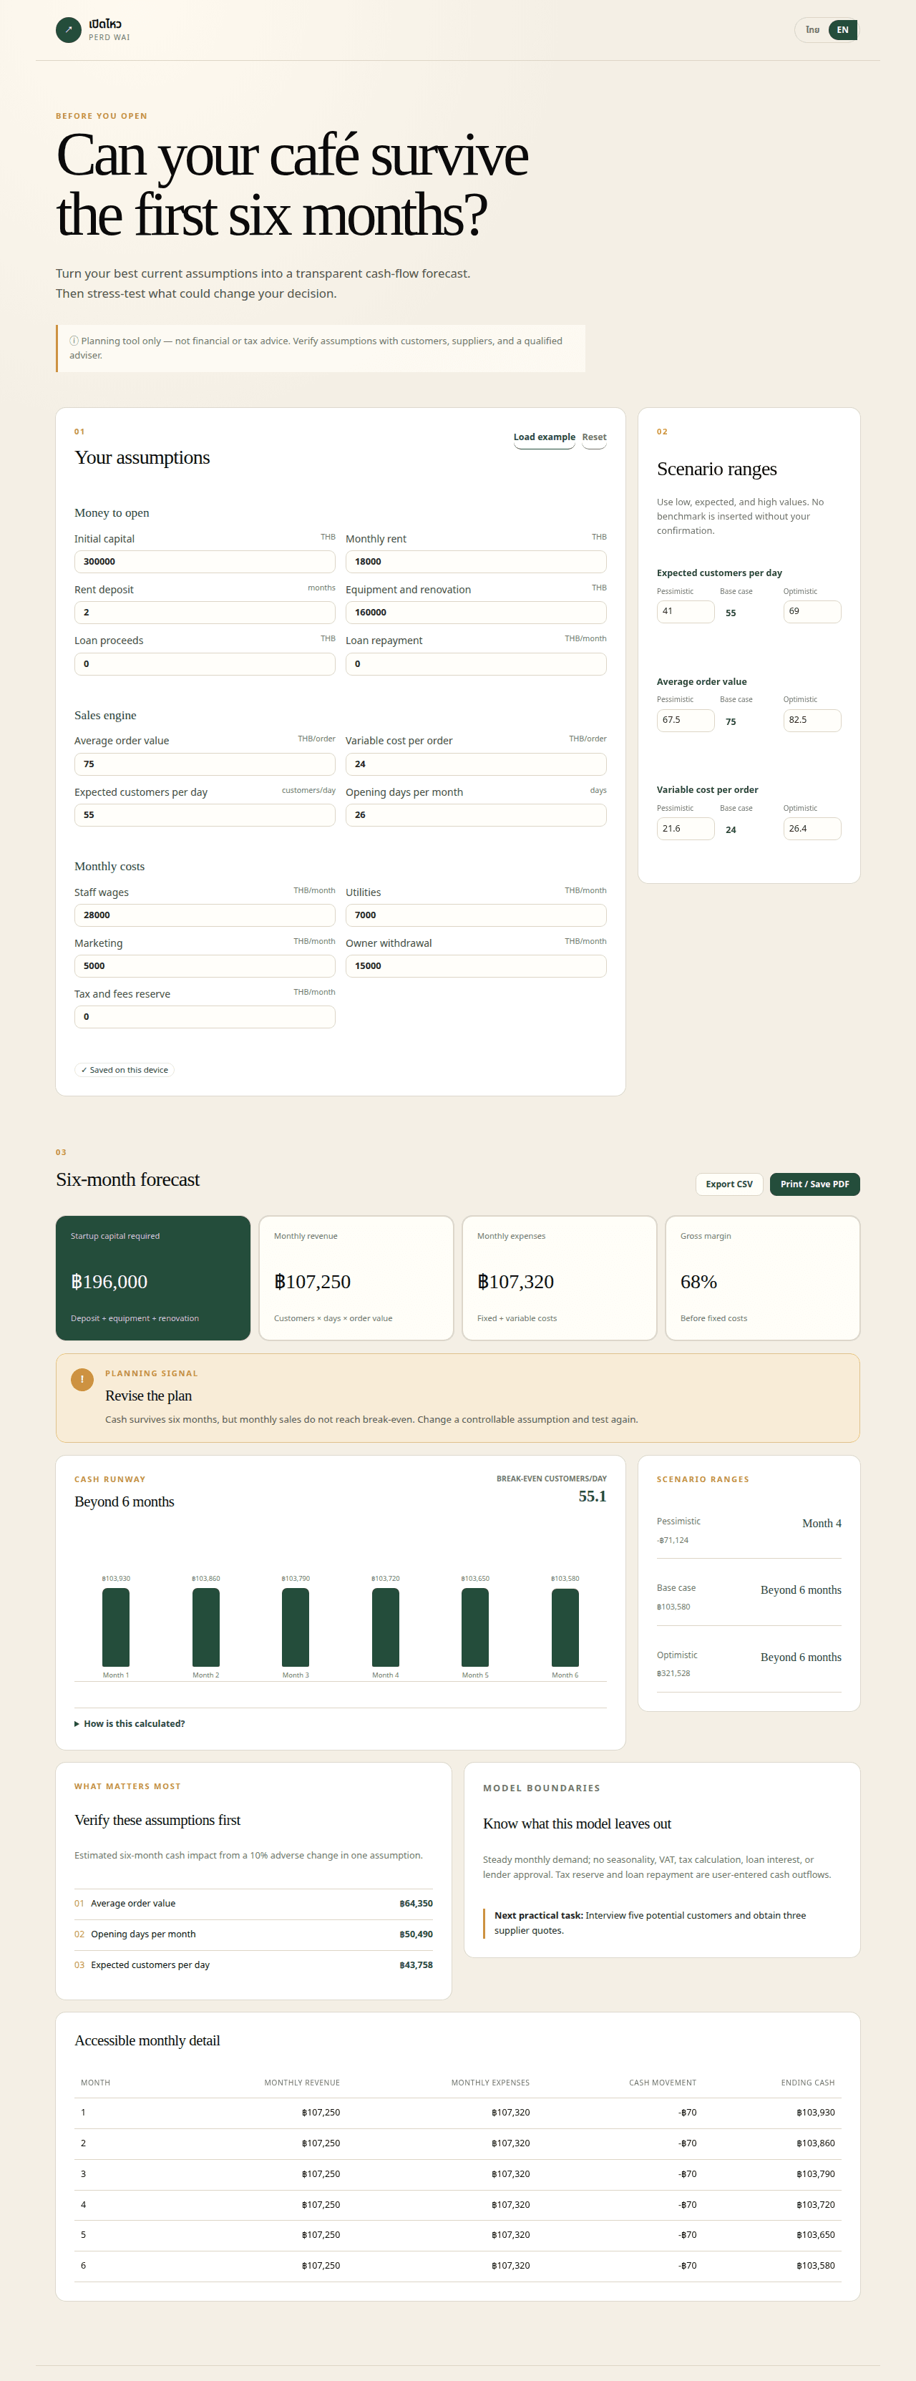This screenshot has height=2381, width=916.
Task: Focus Opening days per month field
Action: (476, 814)
